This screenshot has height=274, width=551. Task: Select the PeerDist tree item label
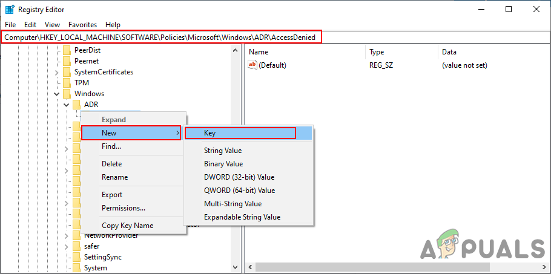(88, 50)
